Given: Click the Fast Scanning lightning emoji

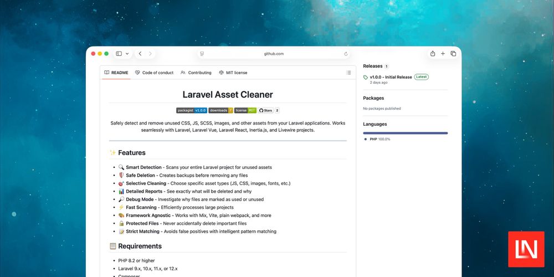Looking at the screenshot, I should tap(121, 207).
